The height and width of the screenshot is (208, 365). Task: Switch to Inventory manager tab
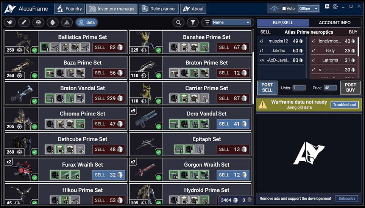coord(112,9)
